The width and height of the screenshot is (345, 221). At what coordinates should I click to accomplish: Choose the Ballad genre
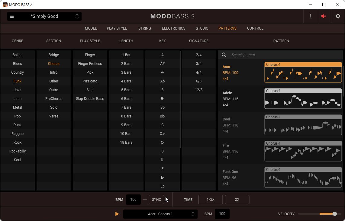18,55
